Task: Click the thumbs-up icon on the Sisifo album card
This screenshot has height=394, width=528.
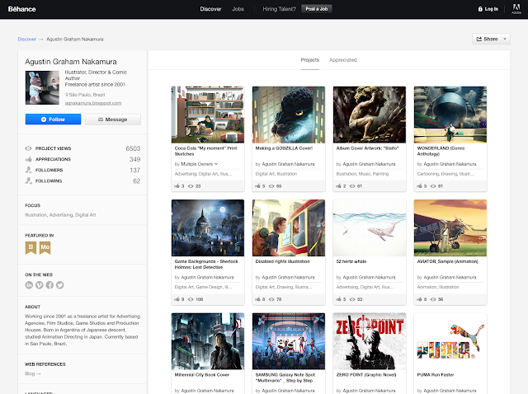Action: pyautogui.click(x=339, y=185)
